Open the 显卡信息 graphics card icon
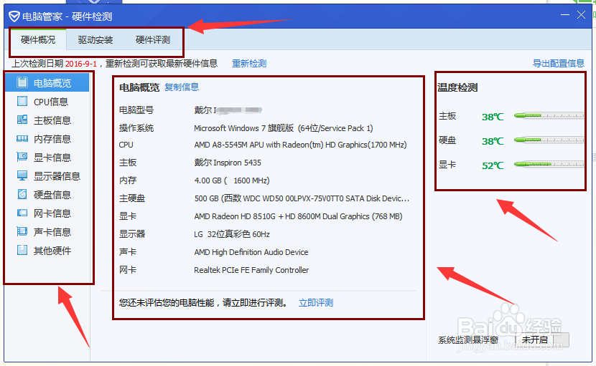 coord(22,157)
